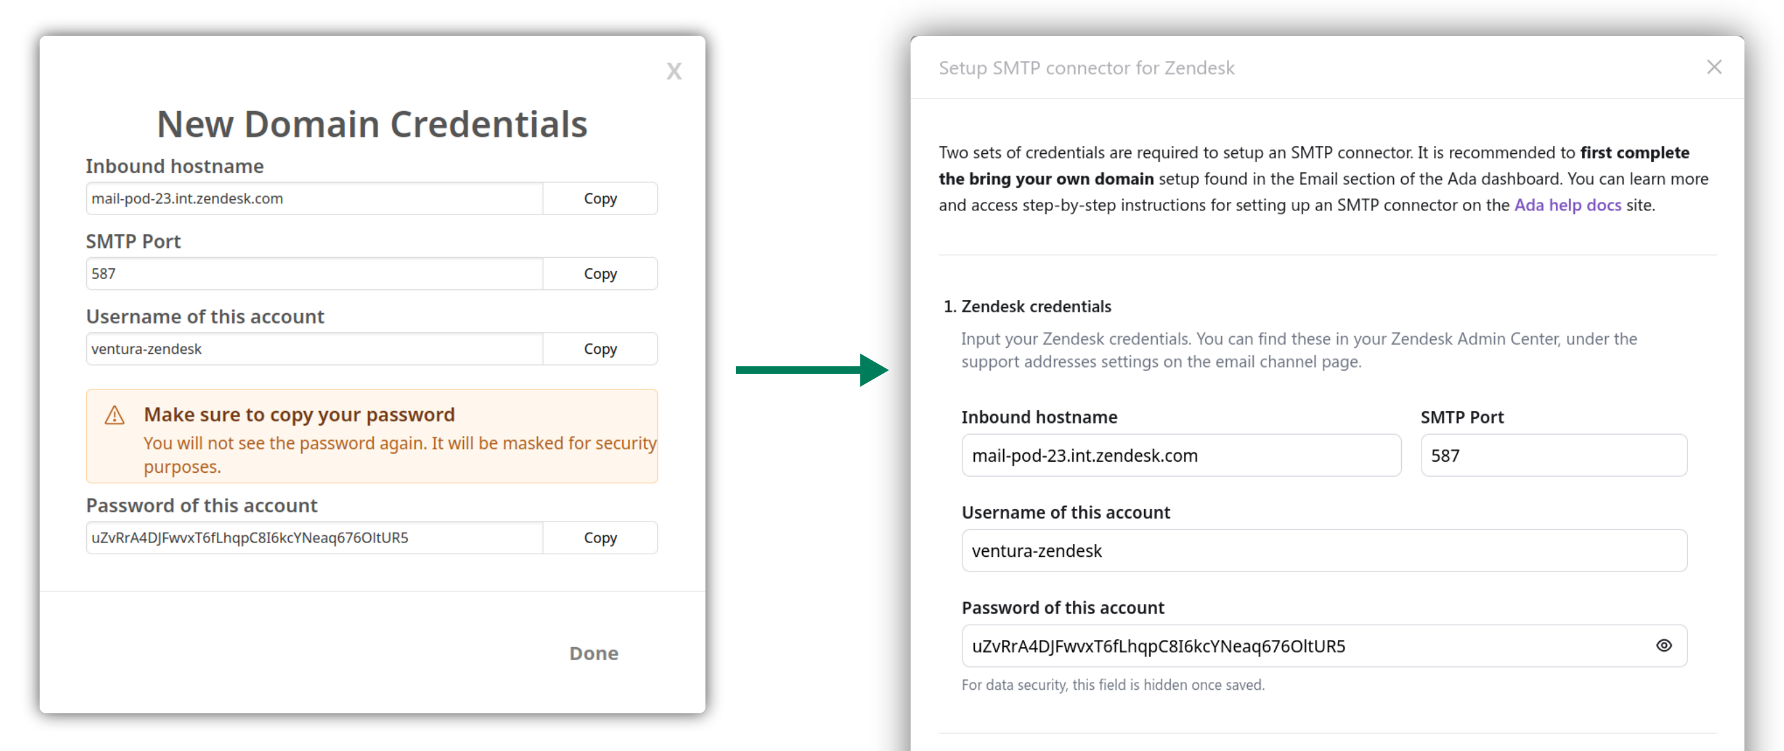Image resolution: width=1784 pixels, height=751 pixels.
Task: Copy the account username
Action: click(600, 349)
